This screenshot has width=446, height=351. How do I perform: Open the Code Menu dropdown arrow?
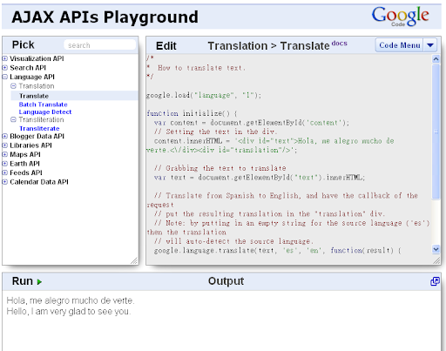[x=430, y=45]
